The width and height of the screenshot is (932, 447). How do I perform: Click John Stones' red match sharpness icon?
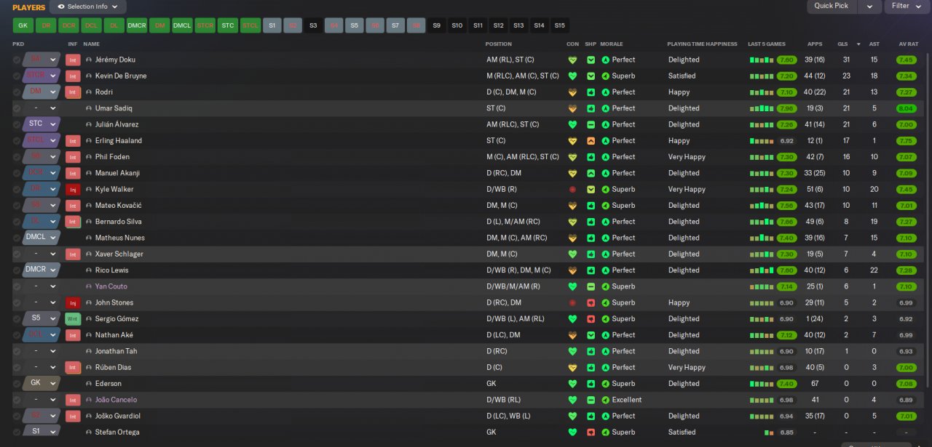(591, 302)
